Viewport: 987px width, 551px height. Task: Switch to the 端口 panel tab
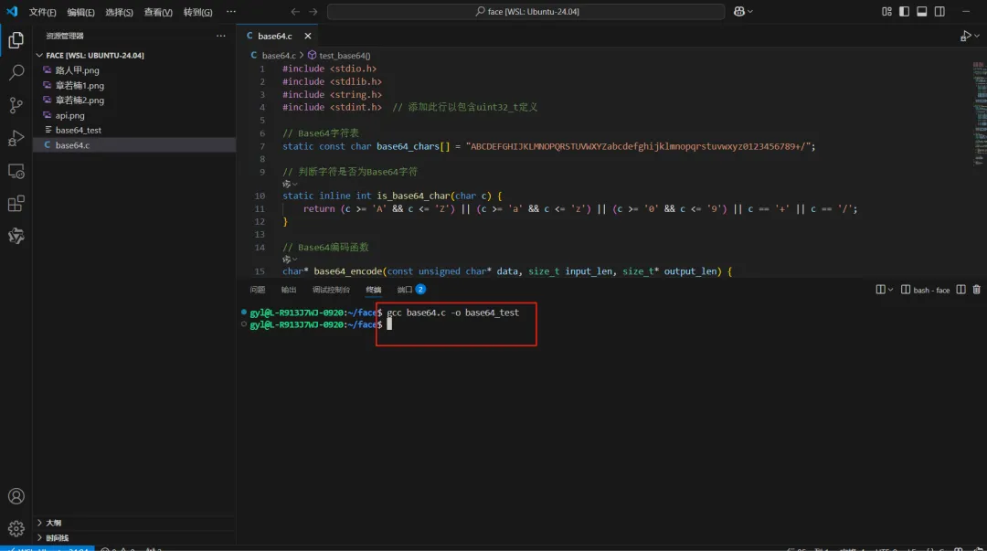click(x=411, y=290)
